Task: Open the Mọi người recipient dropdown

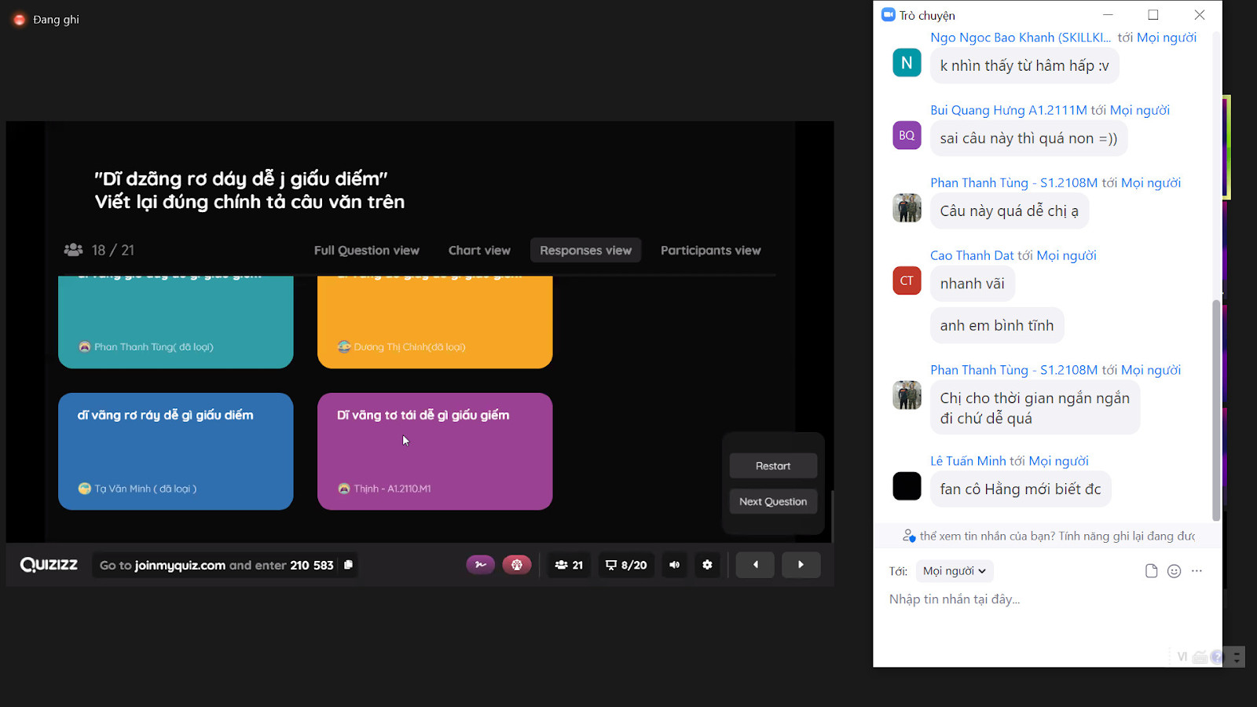Action: tap(954, 571)
